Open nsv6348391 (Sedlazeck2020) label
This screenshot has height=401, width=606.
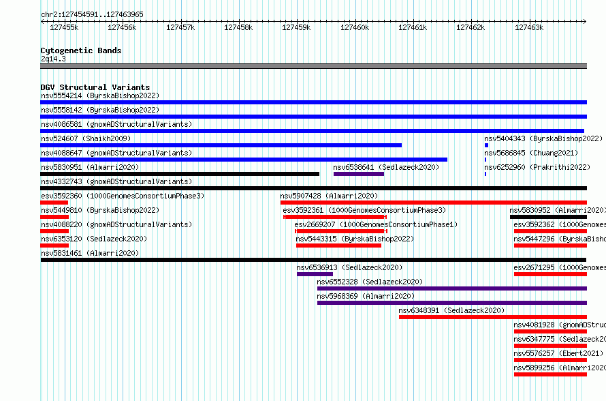click(x=451, y=310)
